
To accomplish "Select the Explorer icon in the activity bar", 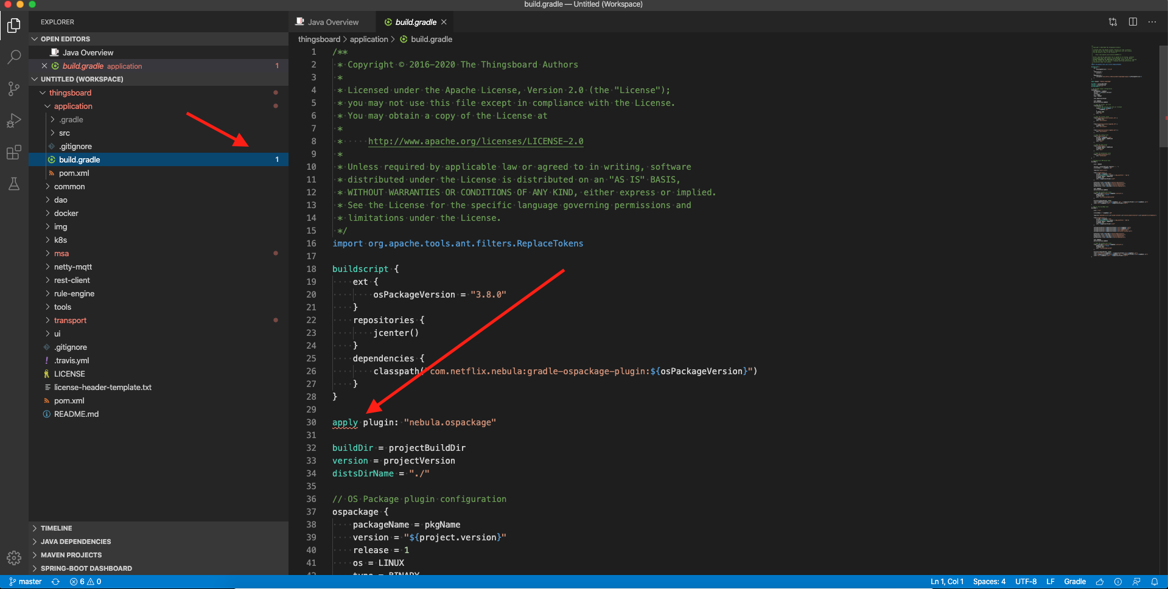I will [x=13, y=26].
